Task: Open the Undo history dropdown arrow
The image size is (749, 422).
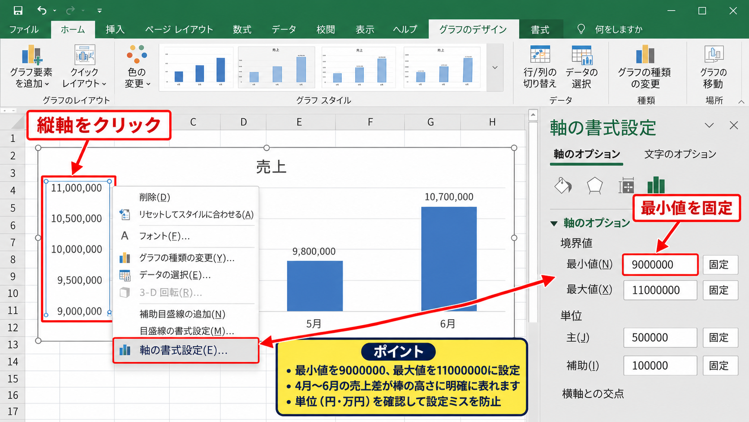Action: coord(55,10)
